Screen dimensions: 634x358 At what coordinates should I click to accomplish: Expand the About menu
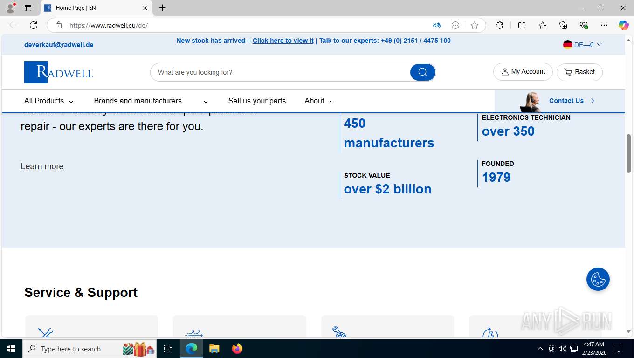(x=319, y=101)
